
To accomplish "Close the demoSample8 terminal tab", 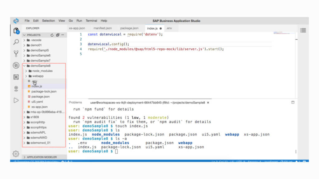I will click(208, 102).
